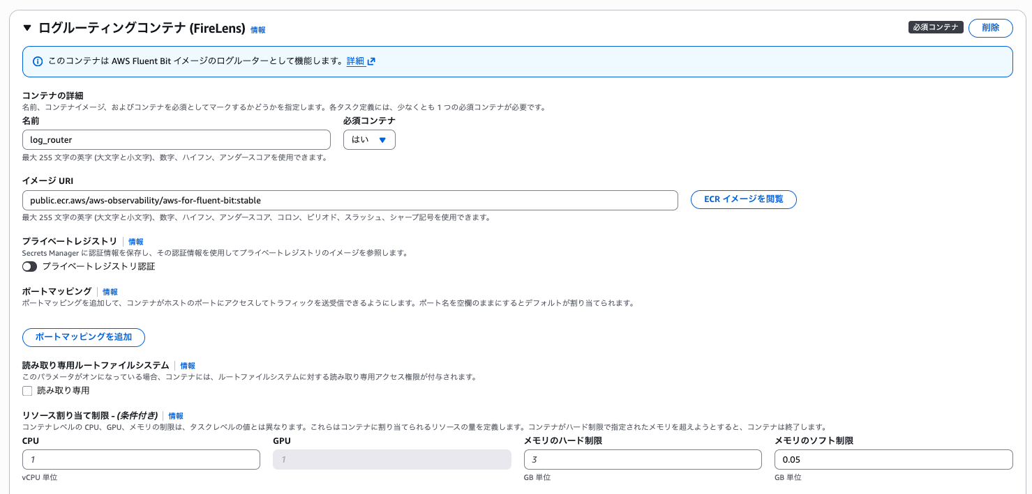Click the ECR イメージを閲覧 button

pos(743,200)
